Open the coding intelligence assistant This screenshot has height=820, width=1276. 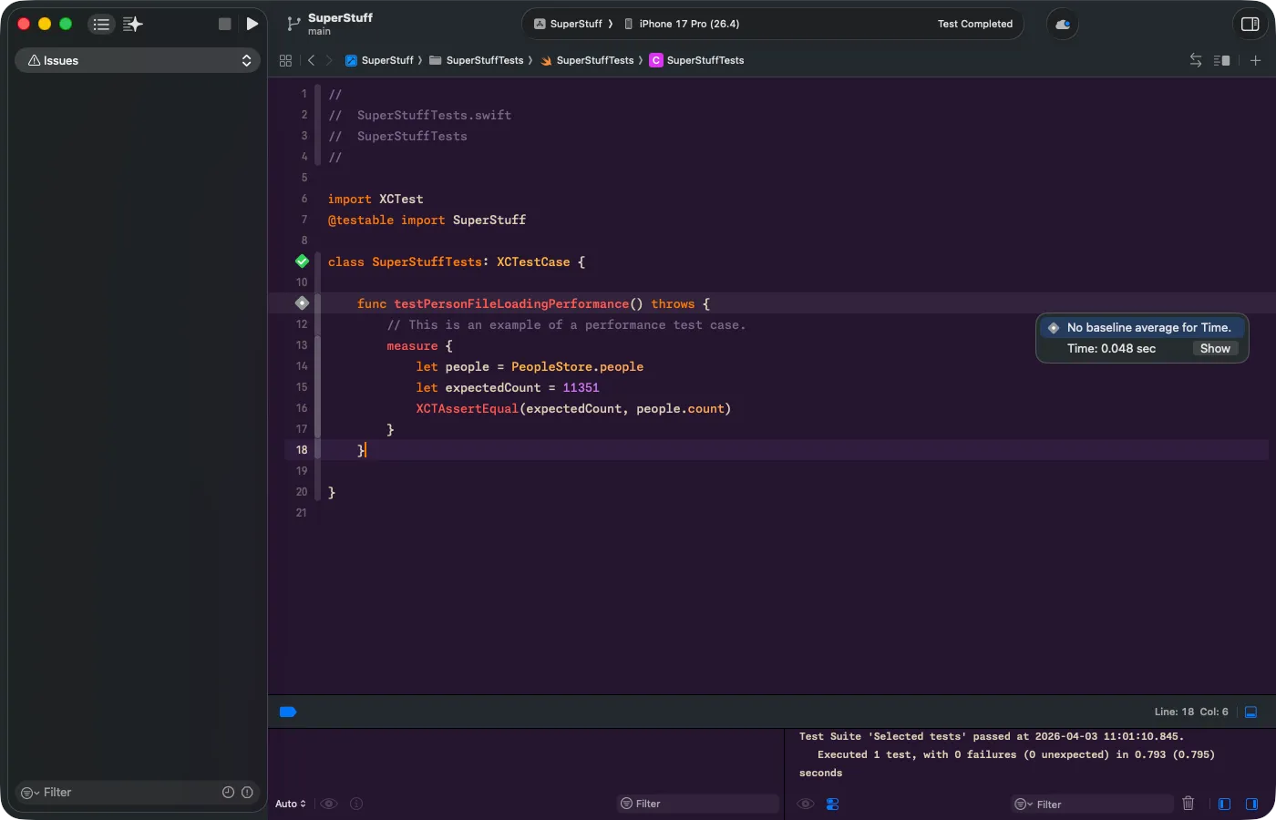coord(133,25)
